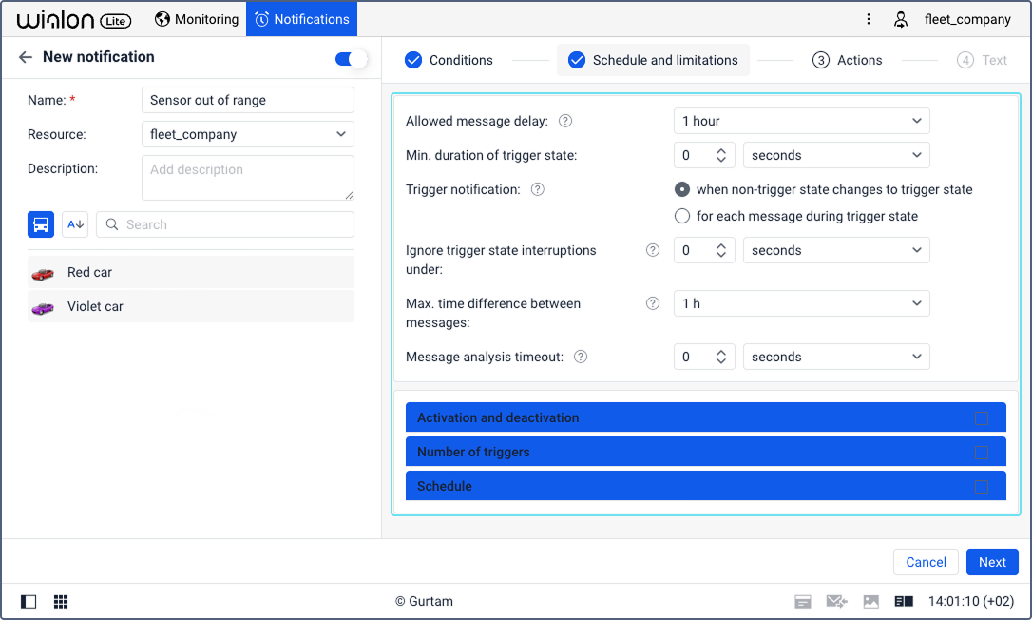Enable the Activation and deactivation checkbox
This screenshot has width=1032, height=620.
981,418
